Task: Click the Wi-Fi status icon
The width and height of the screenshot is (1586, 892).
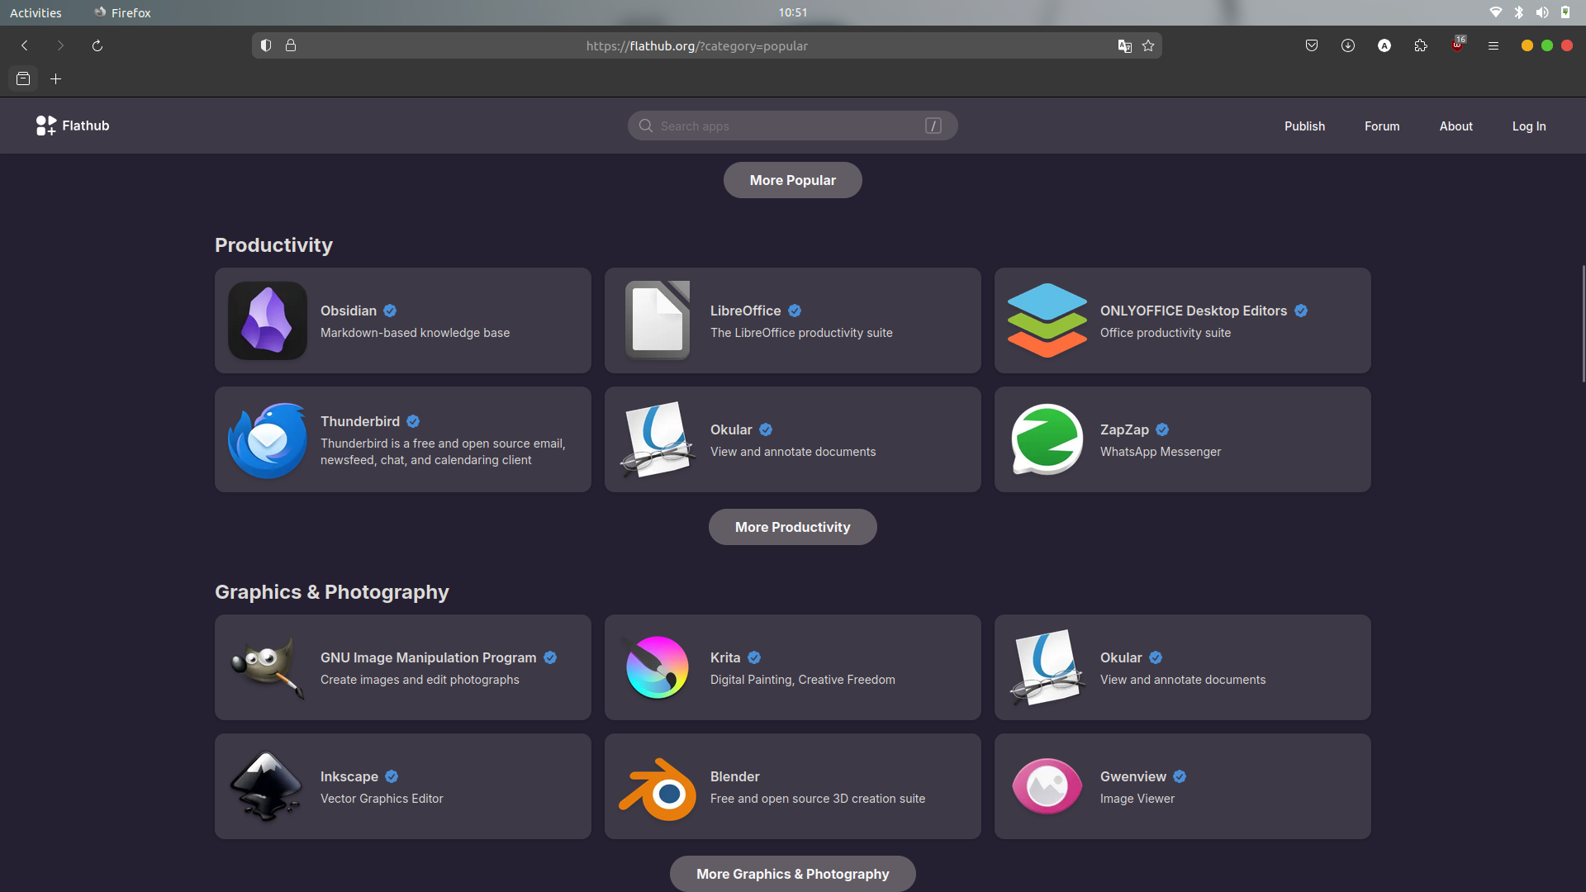Action: tap(1496, 12)
